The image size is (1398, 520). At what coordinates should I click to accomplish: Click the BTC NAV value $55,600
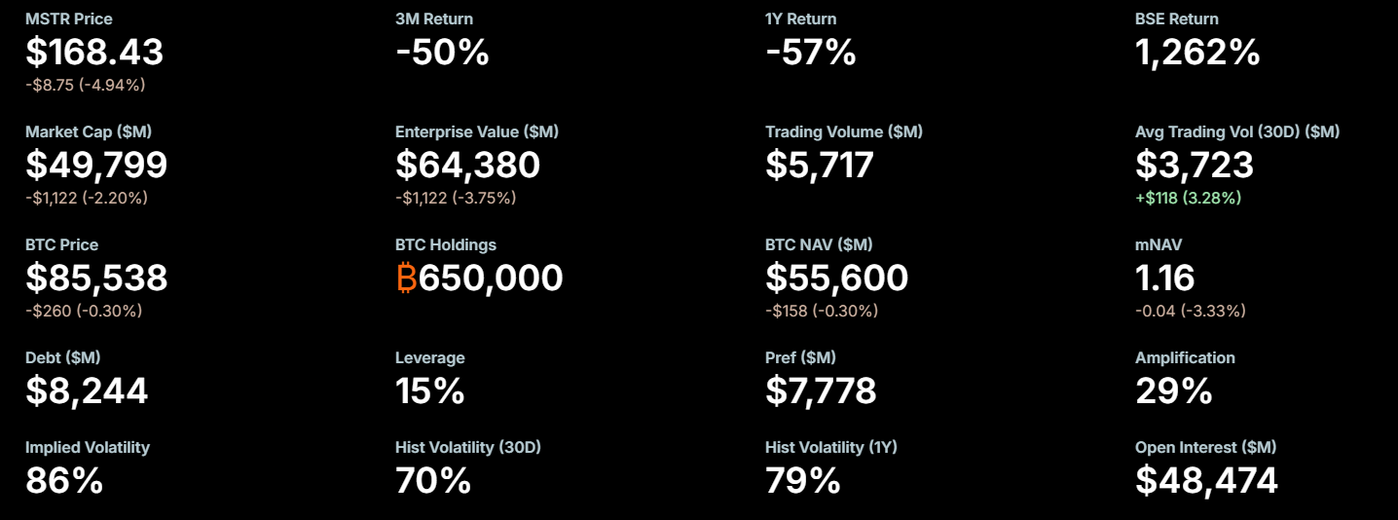pos(836,279)
